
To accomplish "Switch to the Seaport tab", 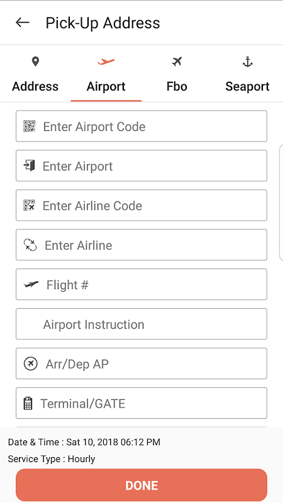I will [247, 78].
